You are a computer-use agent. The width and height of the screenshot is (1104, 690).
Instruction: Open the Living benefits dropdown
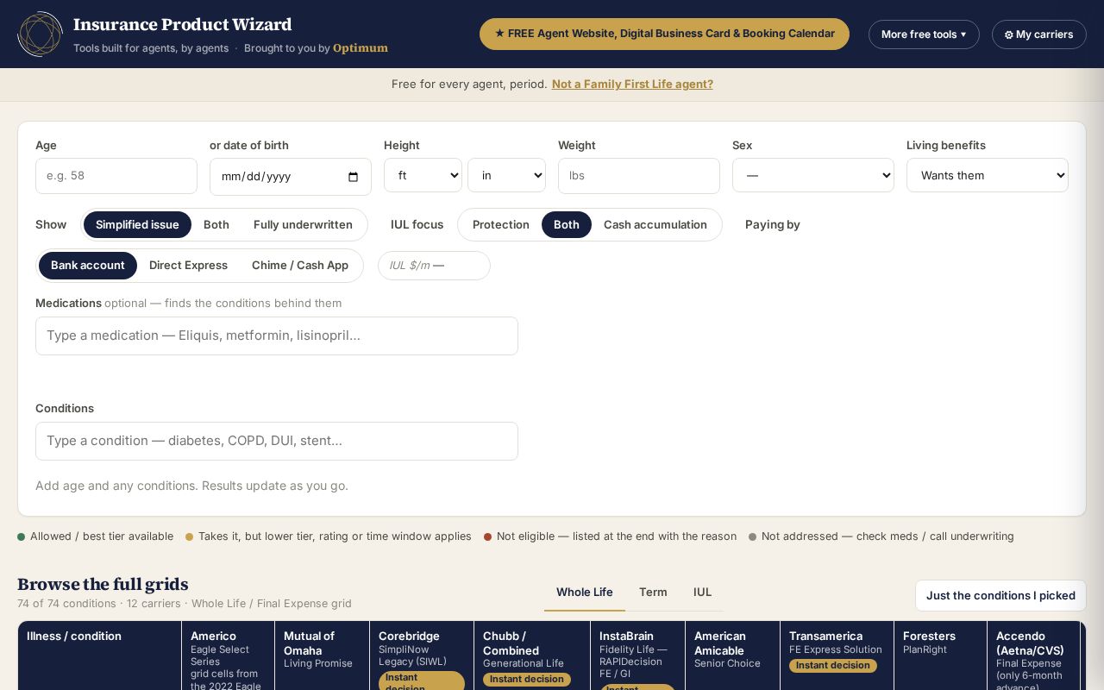[988, 175]
